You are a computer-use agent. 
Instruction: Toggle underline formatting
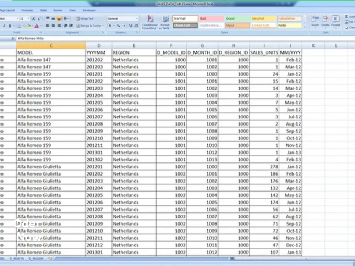[x=10, y=26]
